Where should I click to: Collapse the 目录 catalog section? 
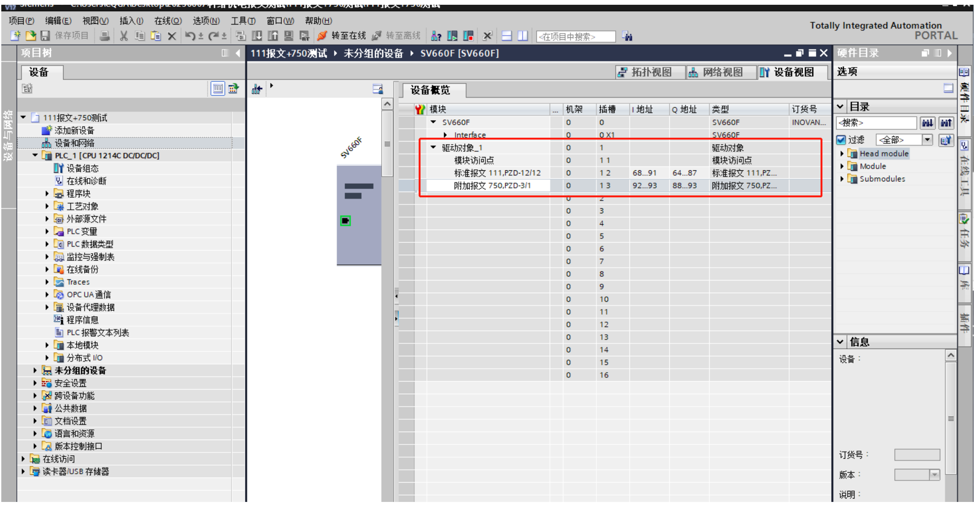click(x=840, y=106)
